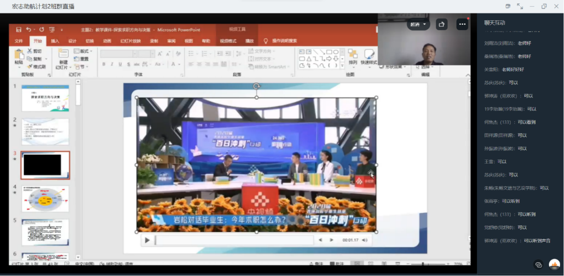564x276 pixels.
Task: Expand the Section (节) dropdown
Action: click(81, 67)
